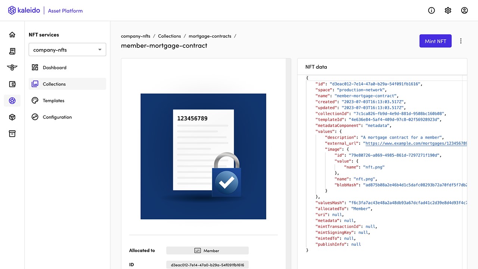Open the three-dot more options menu

[461, 41]
